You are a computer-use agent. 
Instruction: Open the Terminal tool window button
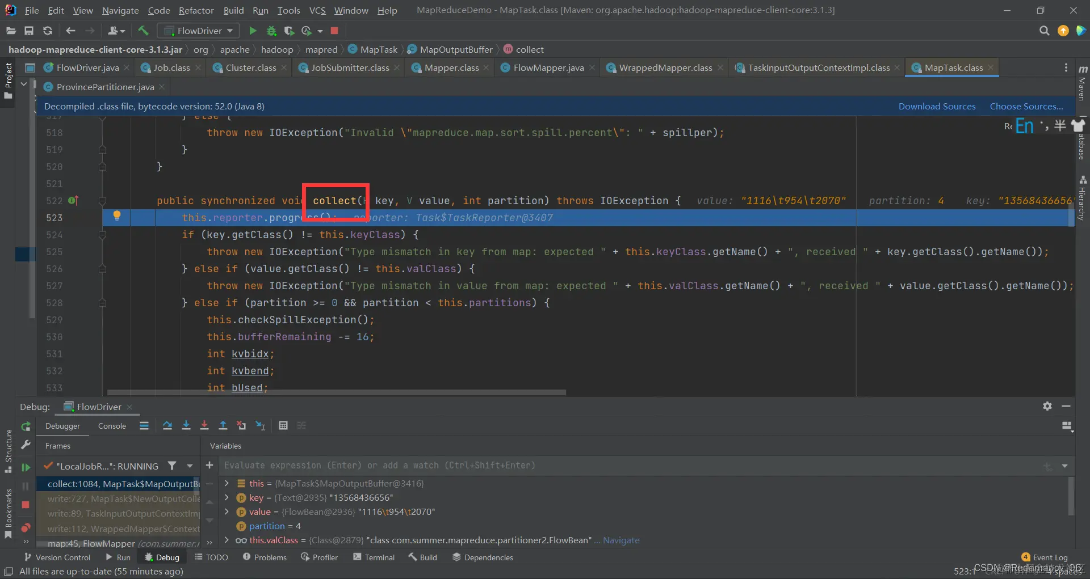(x=374, y=557)
